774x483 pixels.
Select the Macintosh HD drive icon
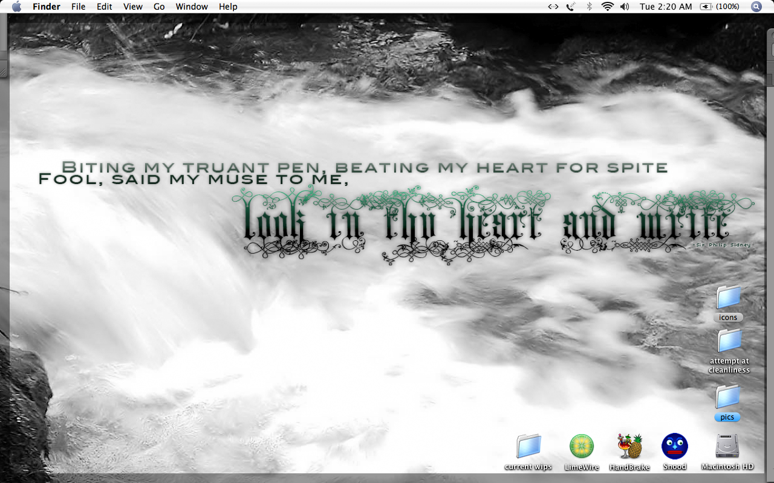tap(727, 446)
